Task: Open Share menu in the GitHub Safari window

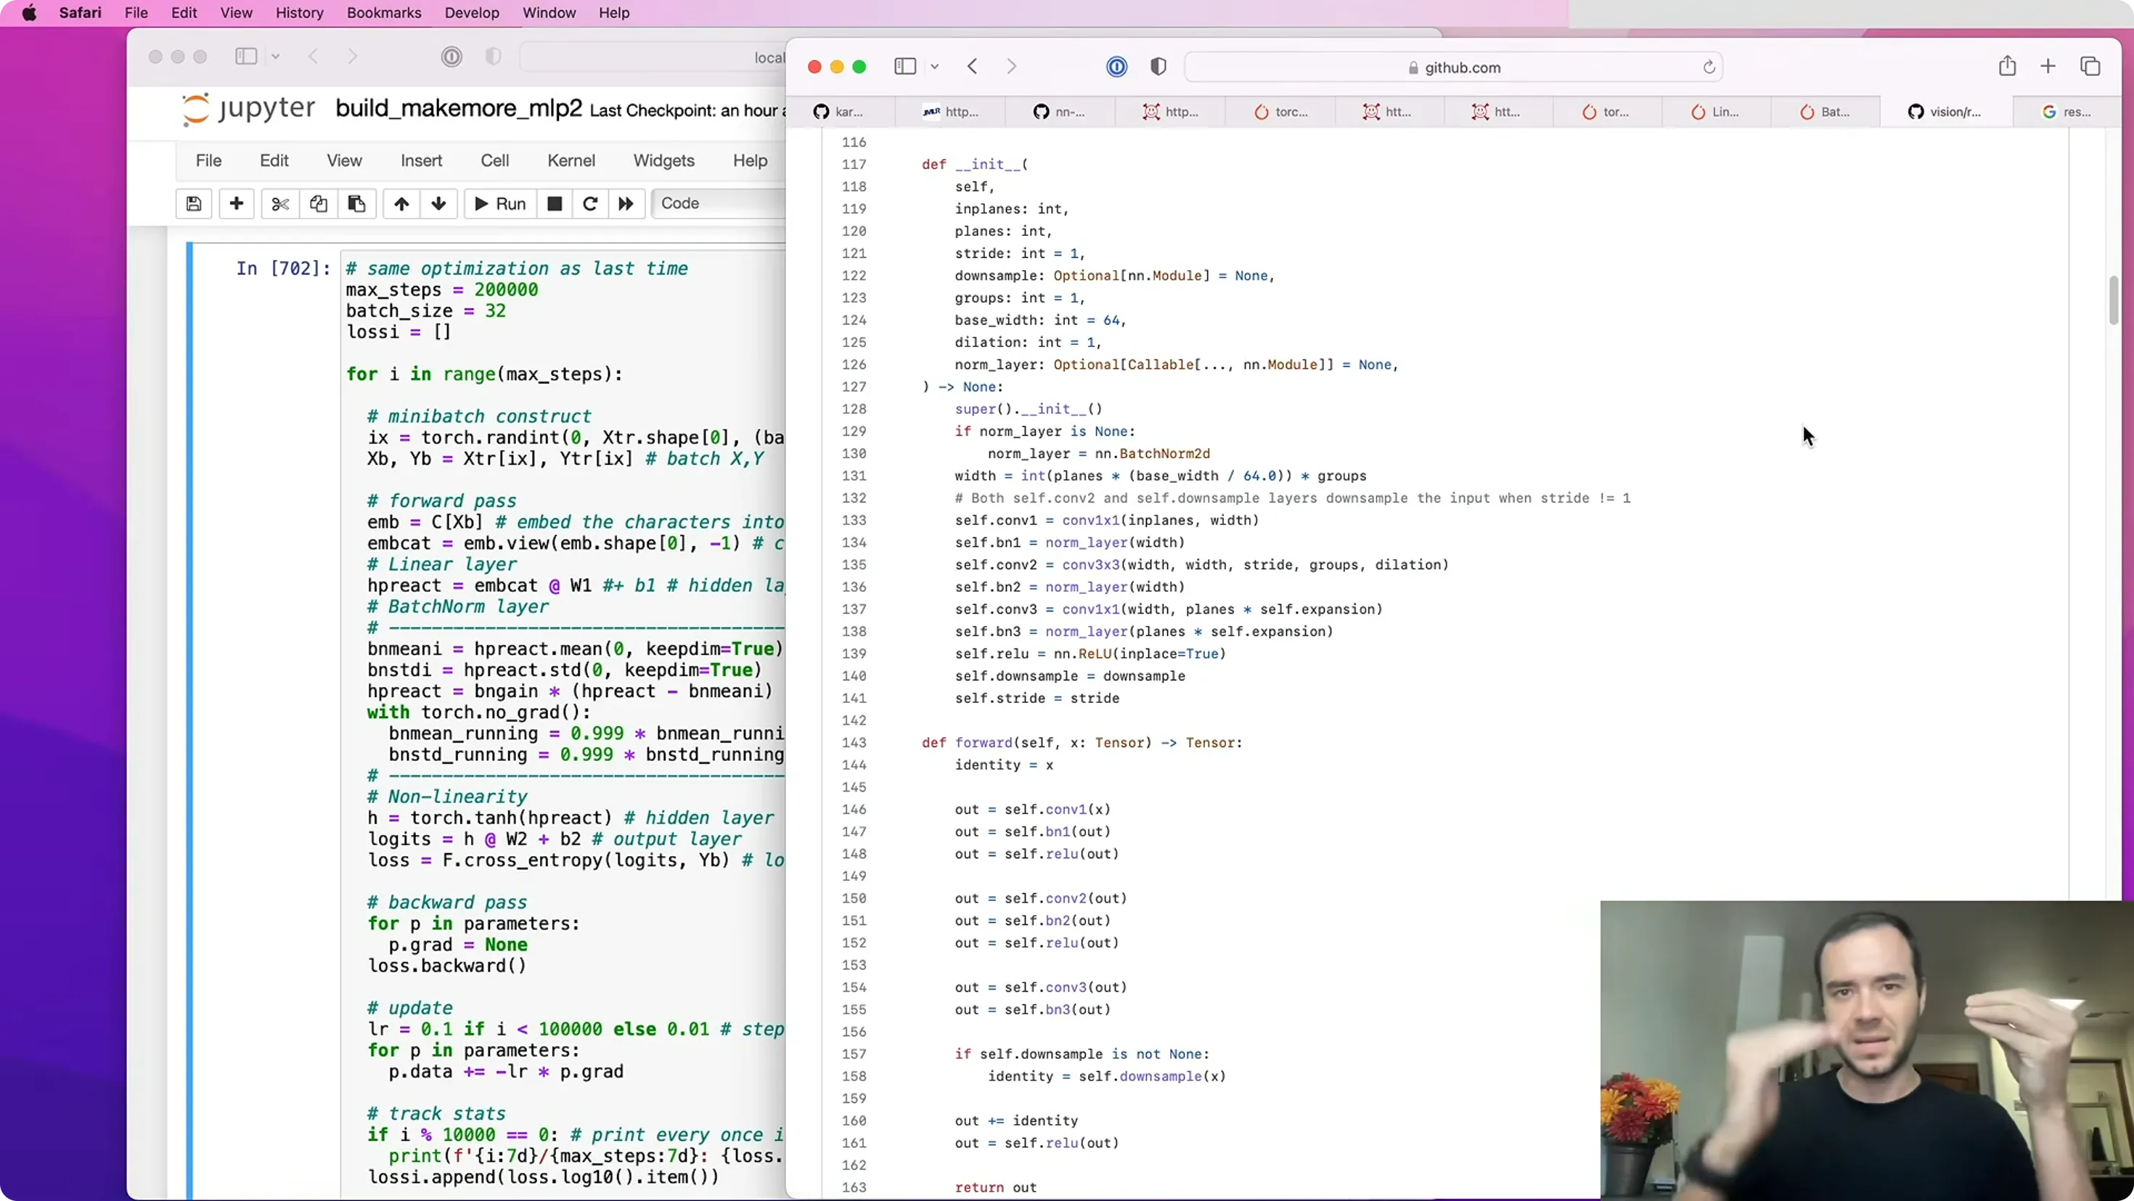Action: (2006, 66)
